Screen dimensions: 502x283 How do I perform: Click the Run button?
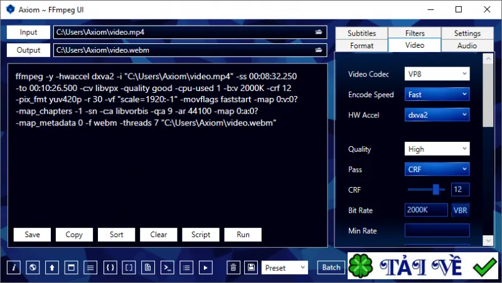tap(243, 235)
